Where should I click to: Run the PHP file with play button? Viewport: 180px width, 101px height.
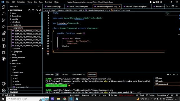[167, 6]
